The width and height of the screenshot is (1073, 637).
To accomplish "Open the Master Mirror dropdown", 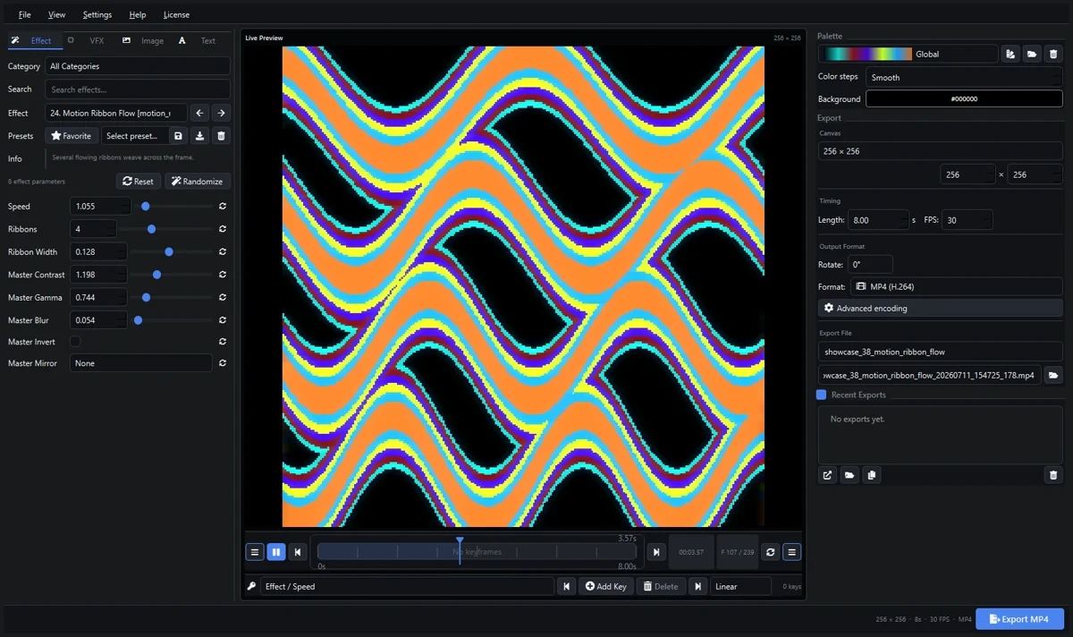I will tap(141, 363).
